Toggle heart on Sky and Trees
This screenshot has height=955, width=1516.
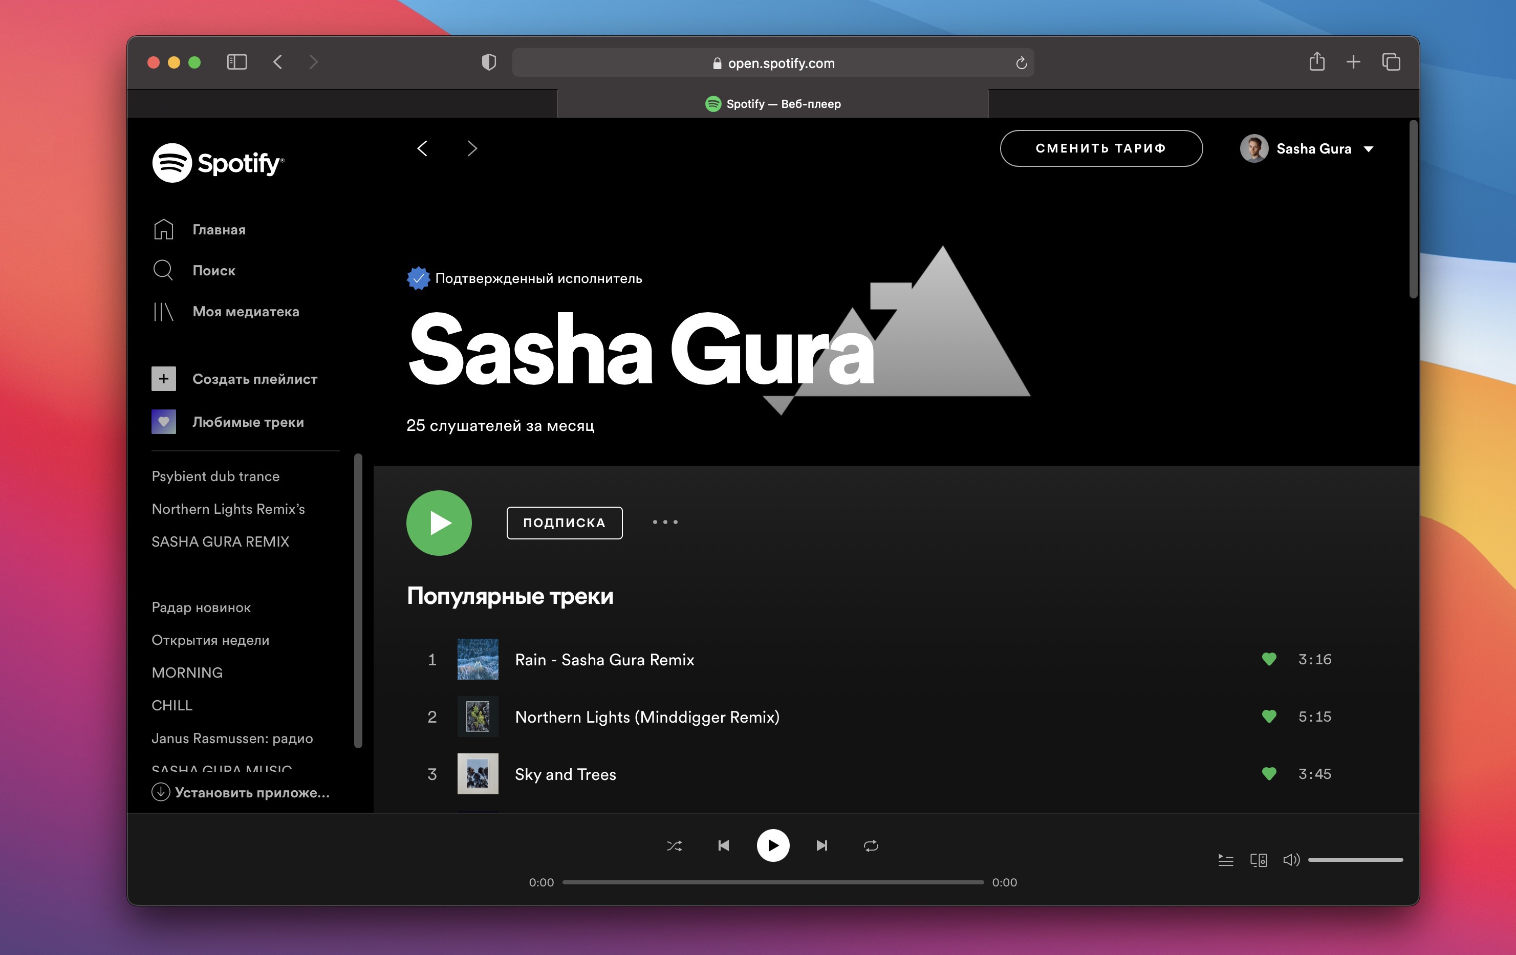1269,774
